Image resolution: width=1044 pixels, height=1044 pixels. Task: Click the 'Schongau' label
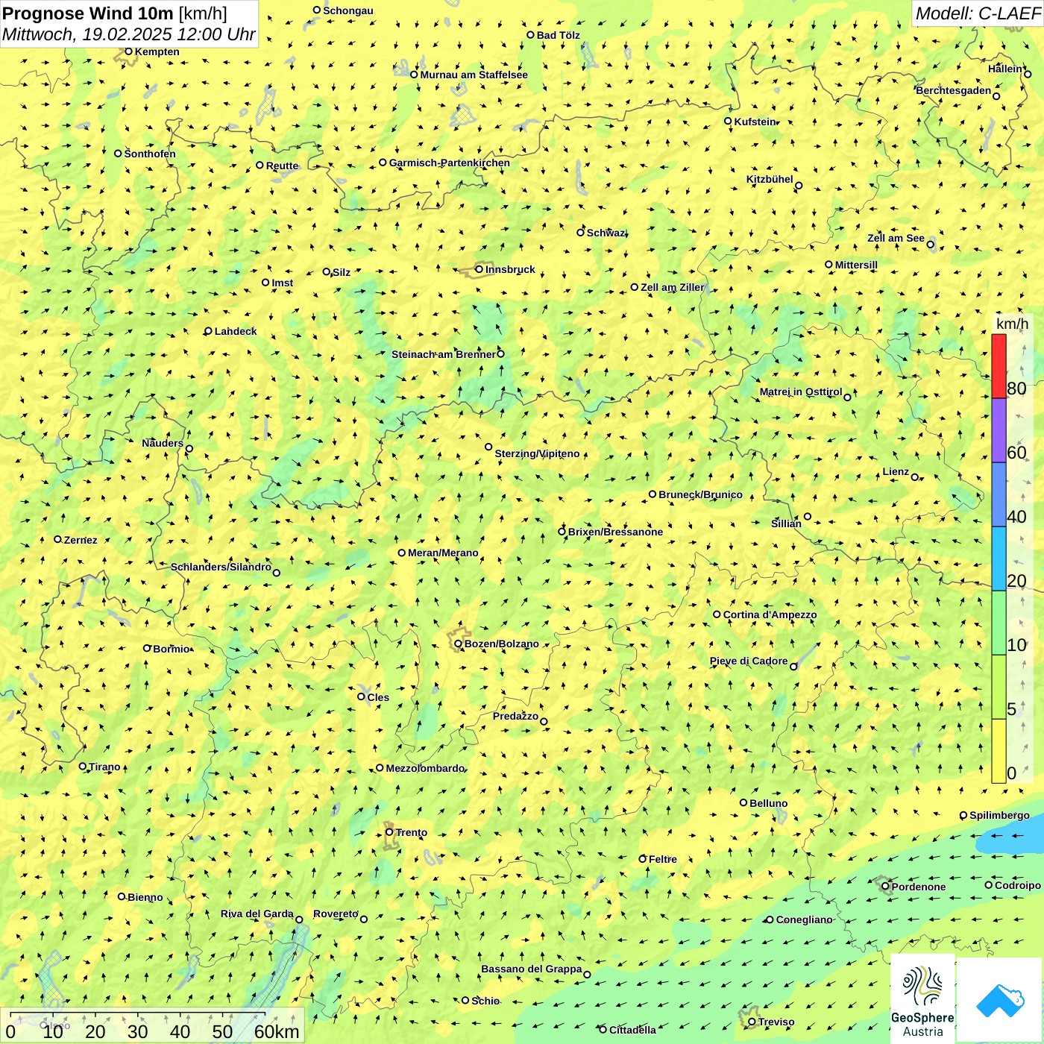348,10
